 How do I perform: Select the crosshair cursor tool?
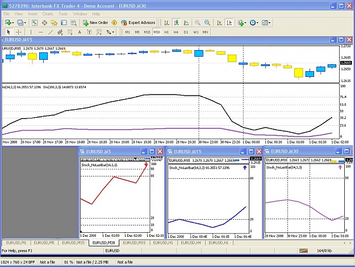pyautogui.click(x=19, y=32)
